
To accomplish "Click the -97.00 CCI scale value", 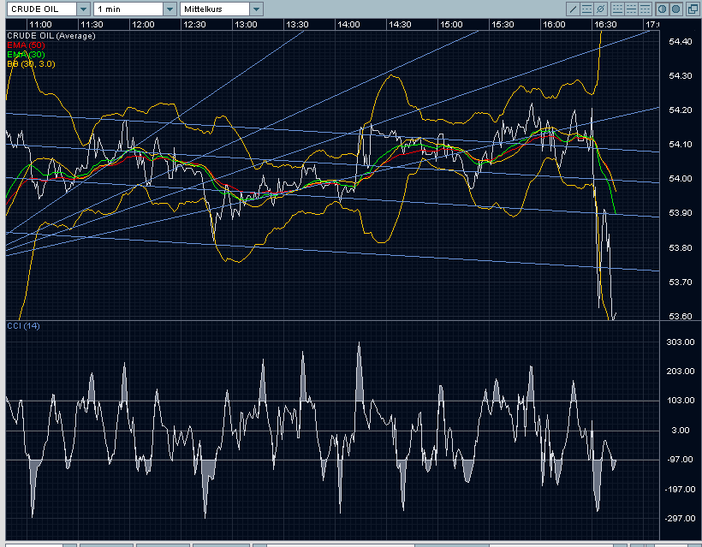I will pyautogui.click(x=680, y=460).
